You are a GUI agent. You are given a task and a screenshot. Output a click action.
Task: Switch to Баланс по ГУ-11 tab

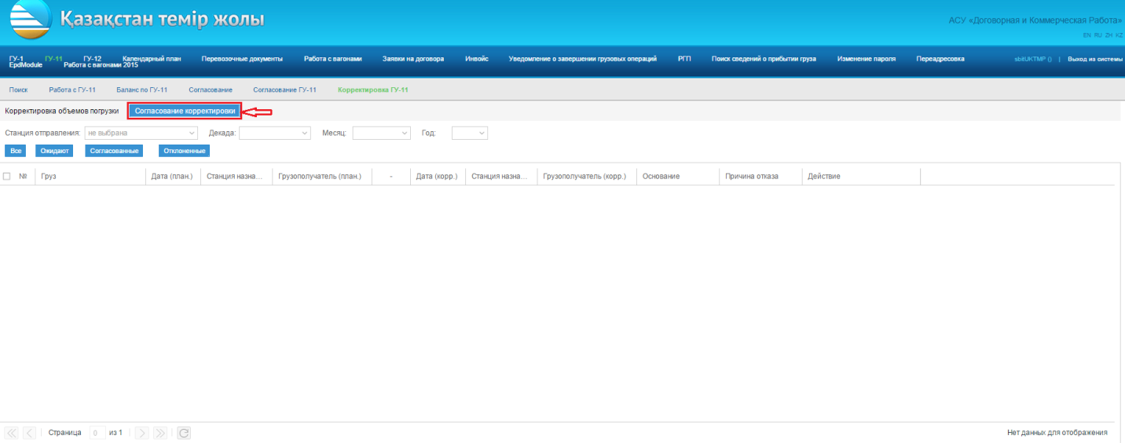(141, 90)
